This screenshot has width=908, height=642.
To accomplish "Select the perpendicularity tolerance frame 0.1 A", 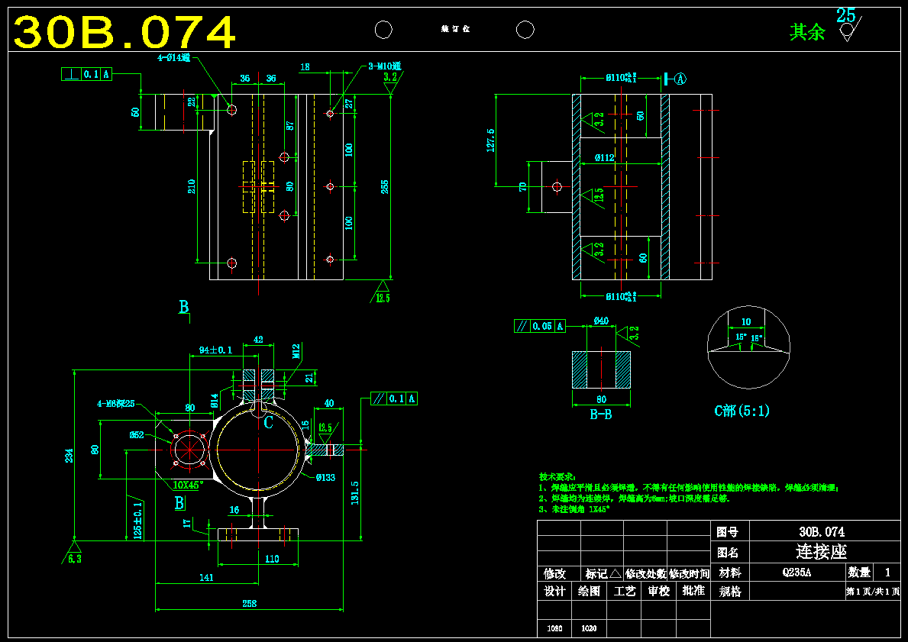I will 86,74.
